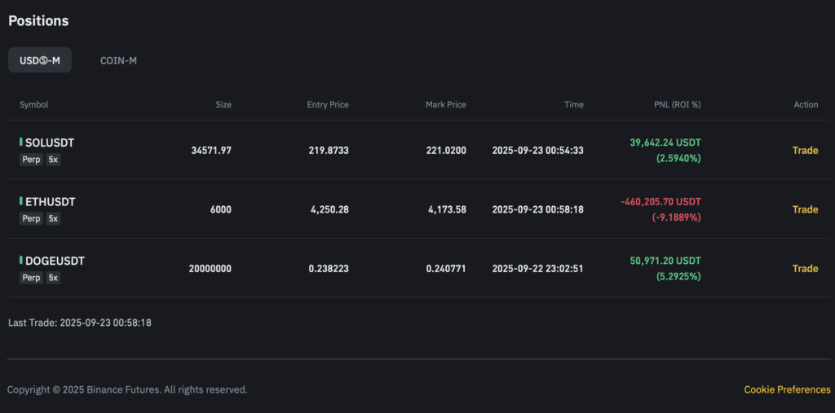The image size is (835, 413).
Task: Click Trade for DOGEUSDT position
Action: [805, 269]
